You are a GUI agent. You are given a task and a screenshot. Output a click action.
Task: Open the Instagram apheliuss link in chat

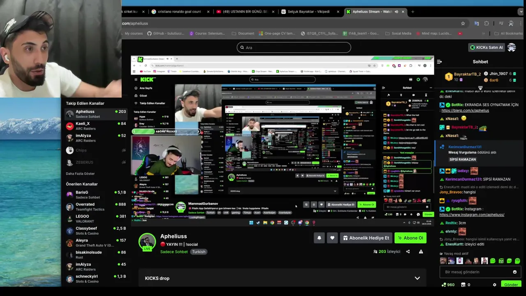(471, 215)
